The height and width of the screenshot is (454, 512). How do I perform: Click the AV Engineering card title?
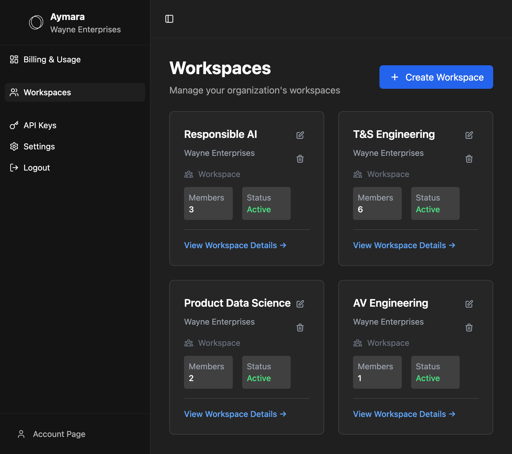click(391, 303)
